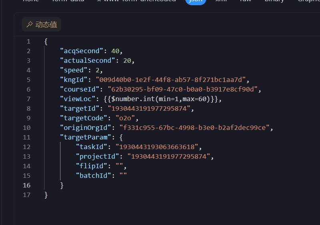
Task: Switch to xml body type
Action: click(x=221, y=1)
